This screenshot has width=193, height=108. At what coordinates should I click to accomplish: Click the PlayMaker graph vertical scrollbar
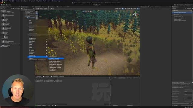[111, 91]
